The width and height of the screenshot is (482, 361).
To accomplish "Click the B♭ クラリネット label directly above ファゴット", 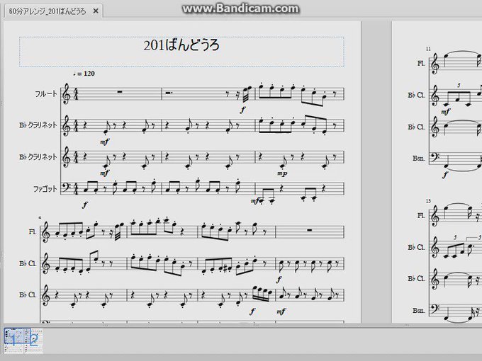I will 38,157.
